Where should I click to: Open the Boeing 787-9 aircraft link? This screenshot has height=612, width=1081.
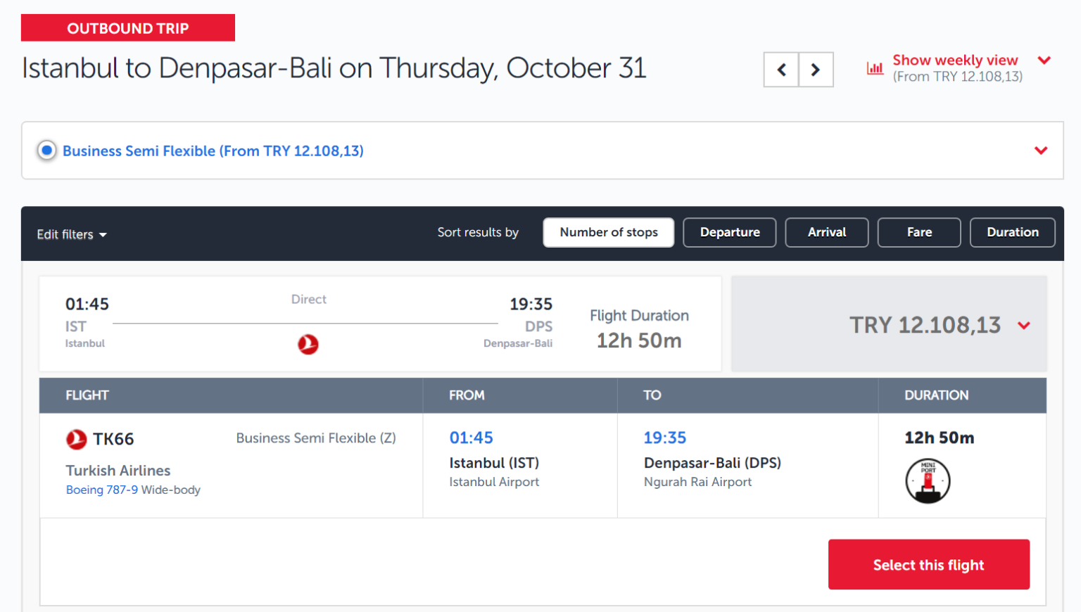[102, 490]
